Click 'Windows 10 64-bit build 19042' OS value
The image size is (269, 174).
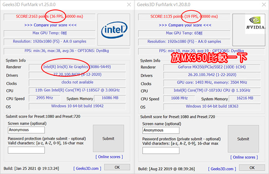77,106
